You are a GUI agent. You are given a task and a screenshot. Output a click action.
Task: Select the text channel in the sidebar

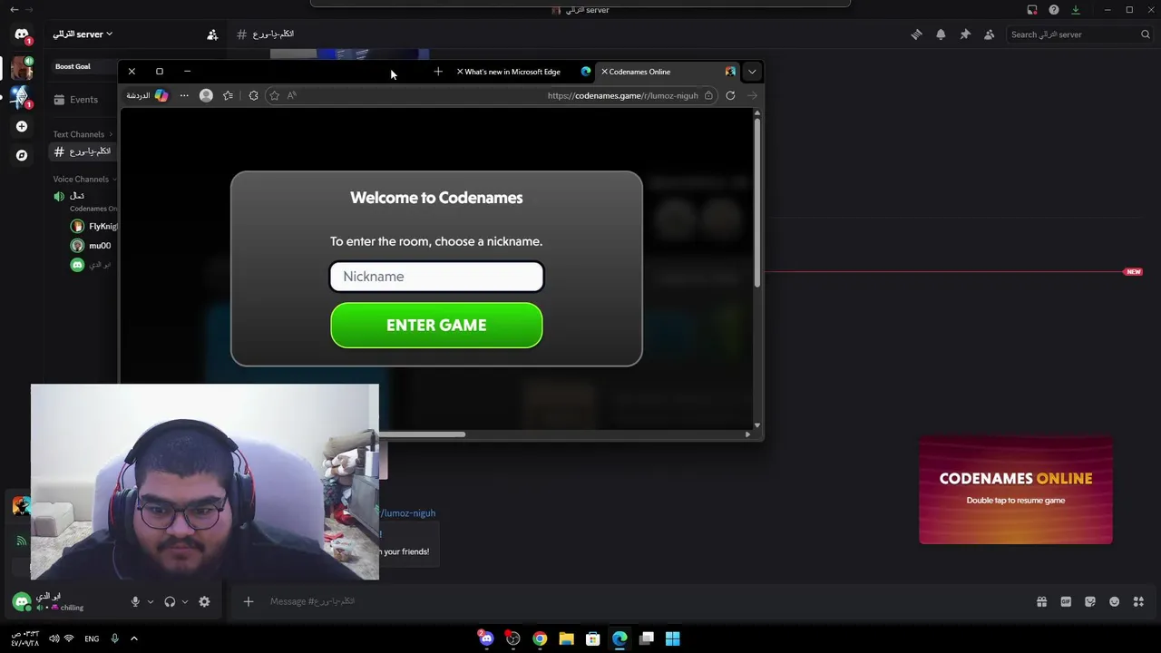click(x=83, y=151)
